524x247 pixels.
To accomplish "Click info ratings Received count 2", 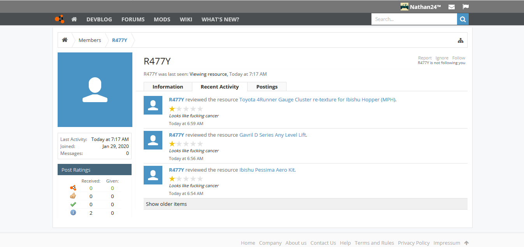I will [91, 213].
